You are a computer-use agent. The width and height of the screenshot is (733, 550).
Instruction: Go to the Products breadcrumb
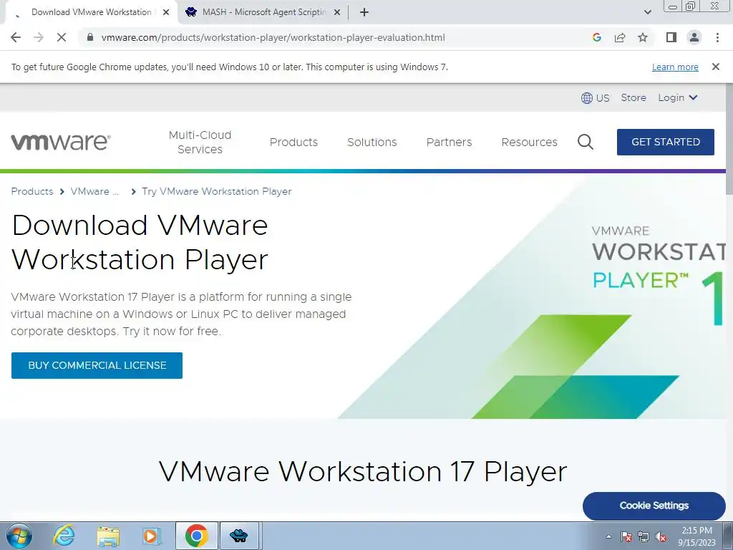[x=32, y=191]
